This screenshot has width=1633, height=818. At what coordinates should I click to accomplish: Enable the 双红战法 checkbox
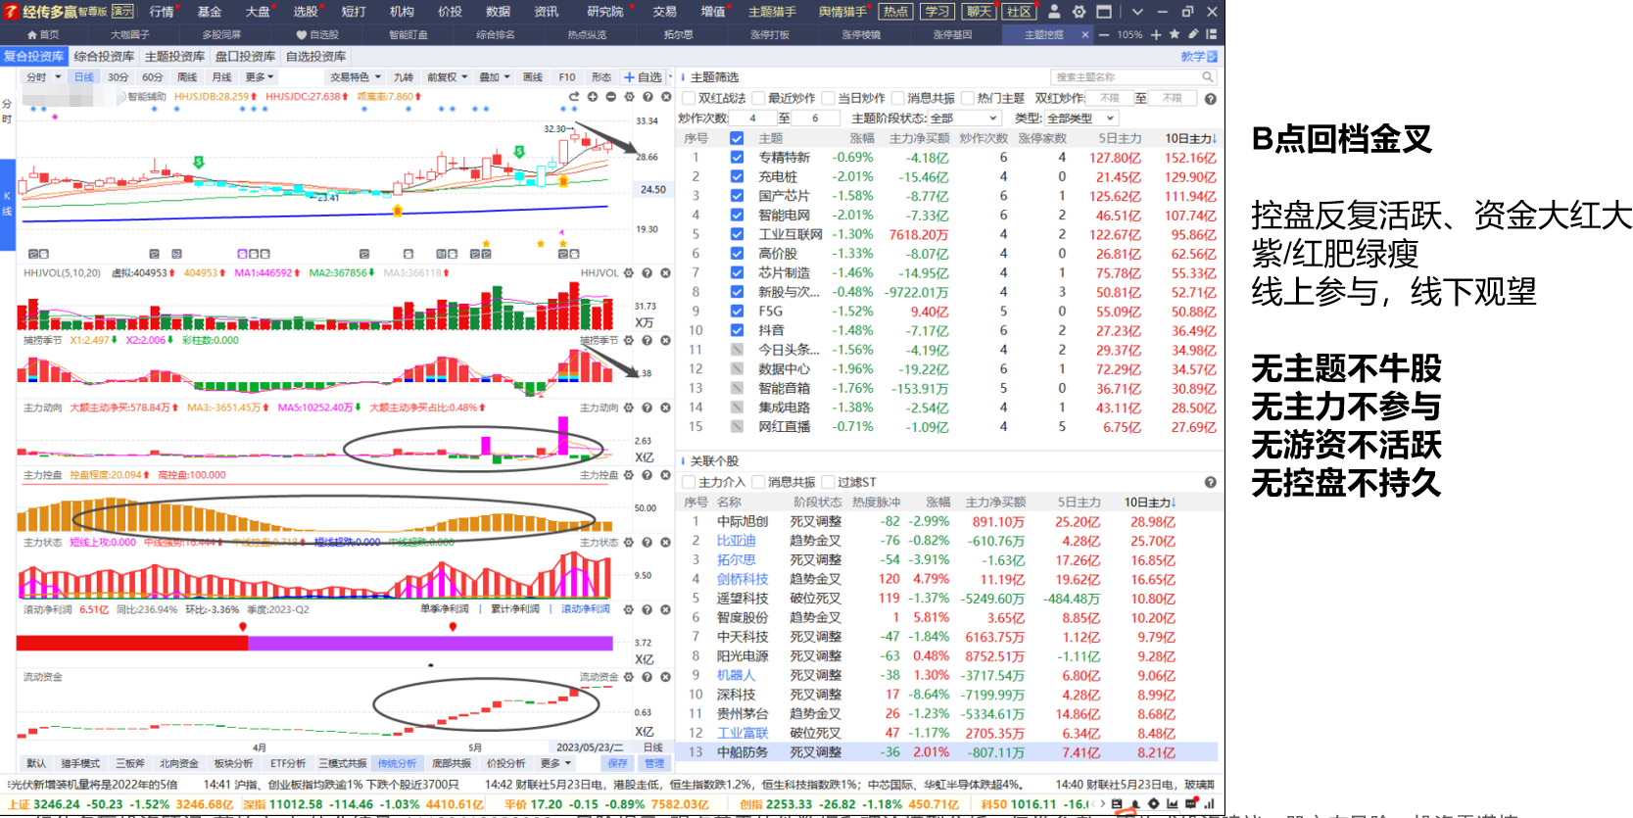click(689, 99)
